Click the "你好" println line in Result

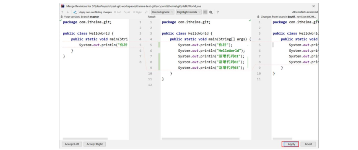(205, 45)
